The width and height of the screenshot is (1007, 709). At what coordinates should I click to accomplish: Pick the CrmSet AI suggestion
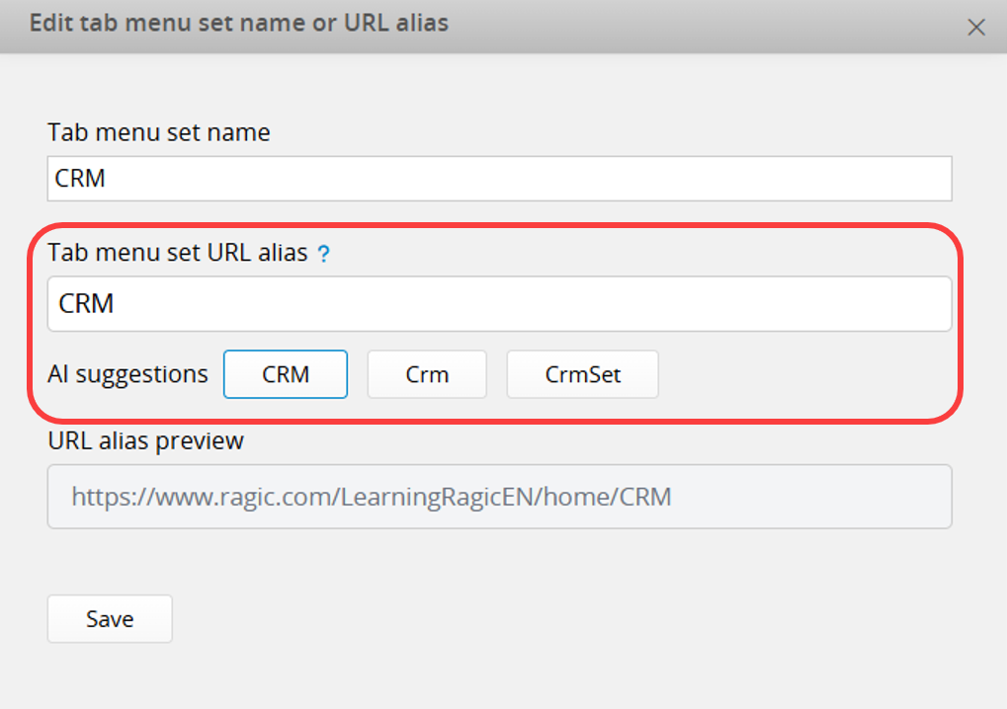click(x=582, y=374)
